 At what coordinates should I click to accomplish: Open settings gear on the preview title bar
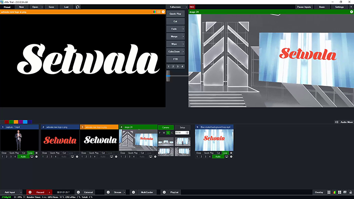tap(163, 11)
